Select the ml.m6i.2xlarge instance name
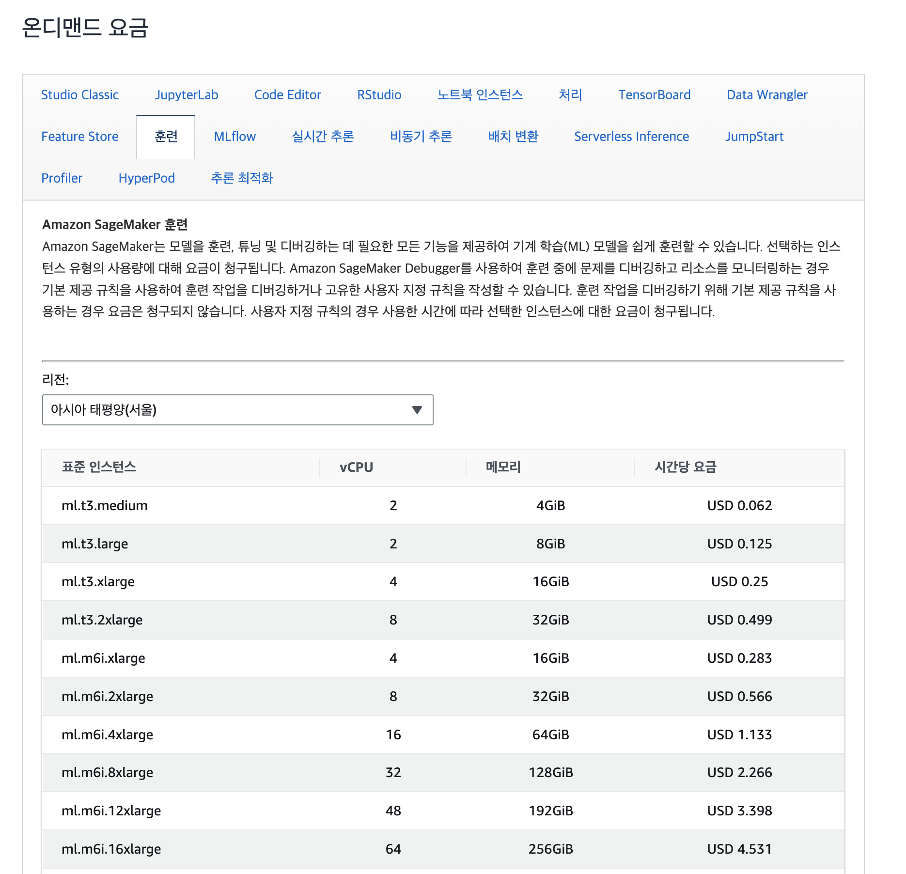This screenshot has width=906, height=874. [x=108, y=696]
